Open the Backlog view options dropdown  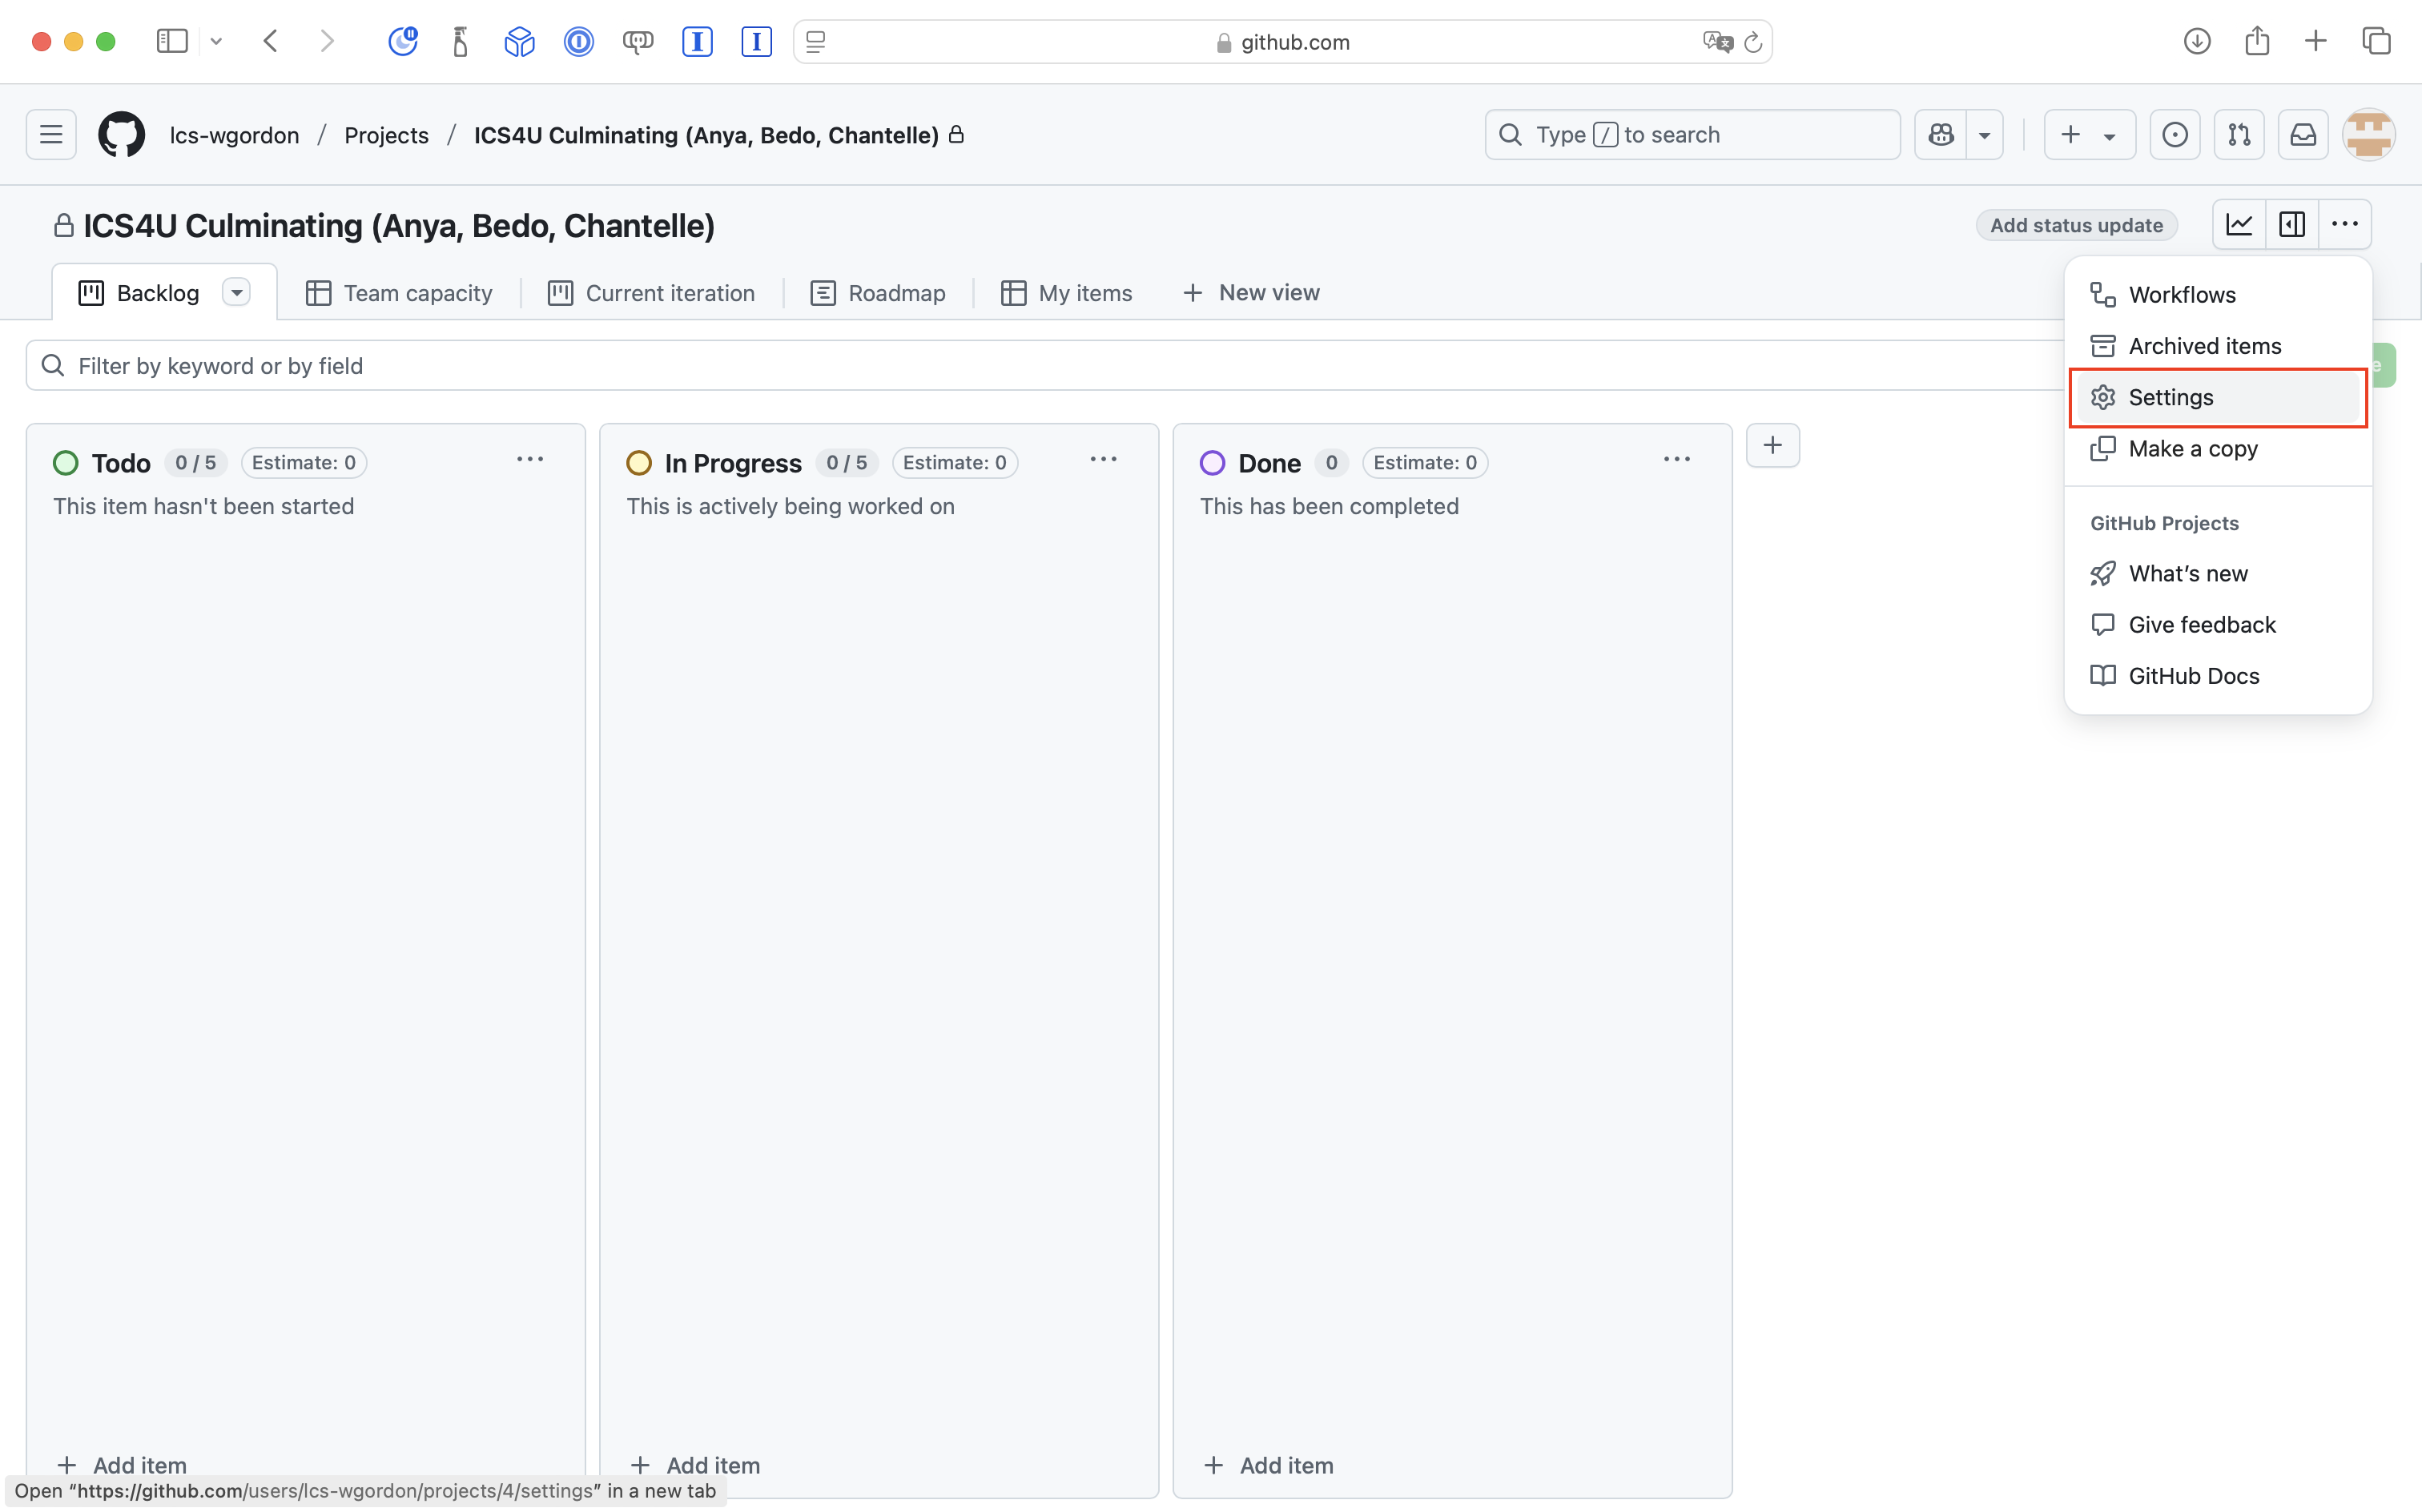tap(236, 293)
